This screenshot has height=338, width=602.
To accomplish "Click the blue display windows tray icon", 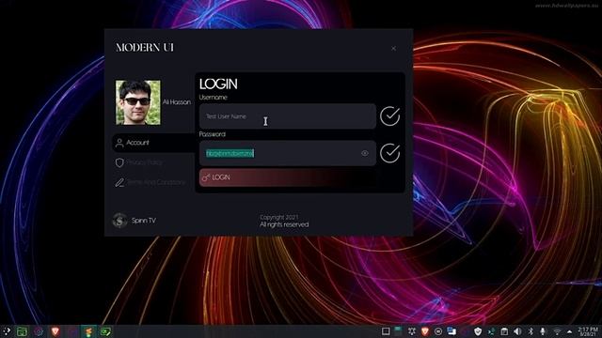I will (451, 330).
